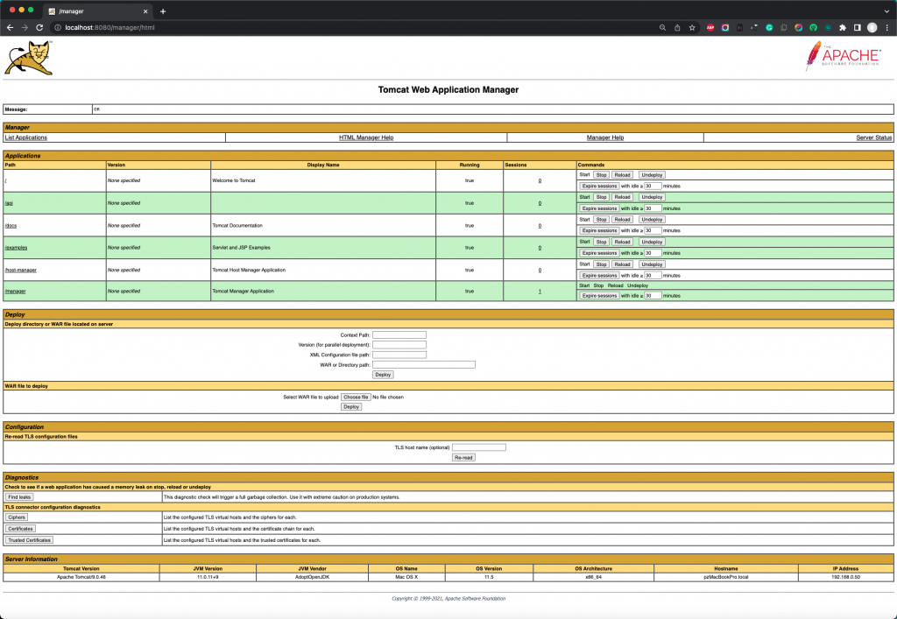Click the TLS host name input field

pyautogui.click(x=479, y=447)
